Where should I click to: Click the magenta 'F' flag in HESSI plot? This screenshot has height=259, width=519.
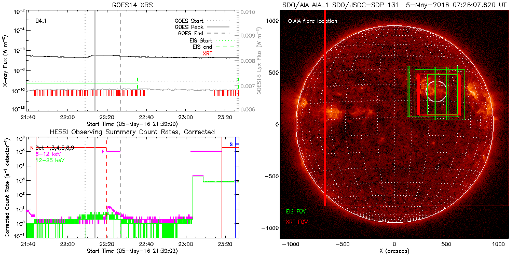pos(103,151)
